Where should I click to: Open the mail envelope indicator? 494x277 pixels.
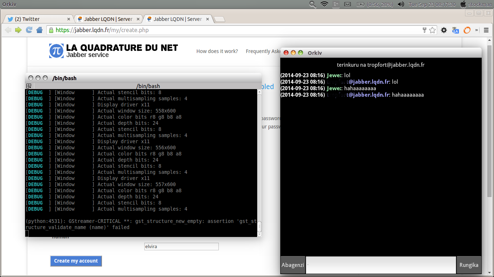pos(348,4)
